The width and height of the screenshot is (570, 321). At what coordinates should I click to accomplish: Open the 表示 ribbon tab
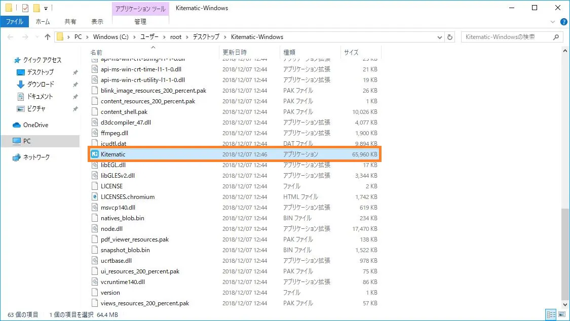[97, 22]
